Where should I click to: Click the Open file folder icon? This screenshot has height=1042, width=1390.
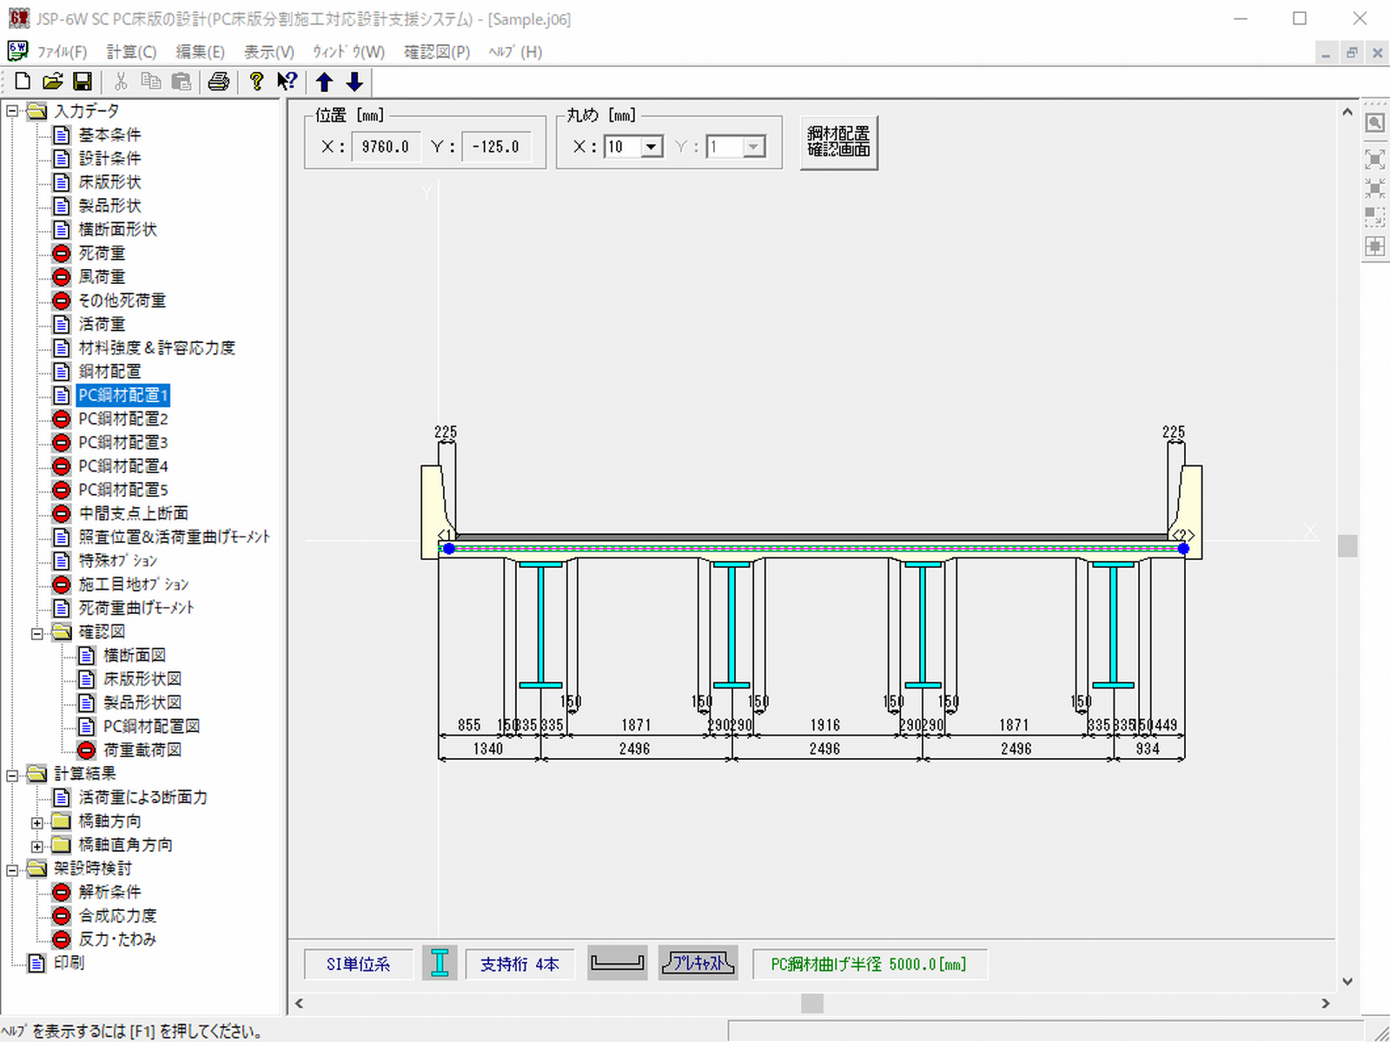[52, 82]
